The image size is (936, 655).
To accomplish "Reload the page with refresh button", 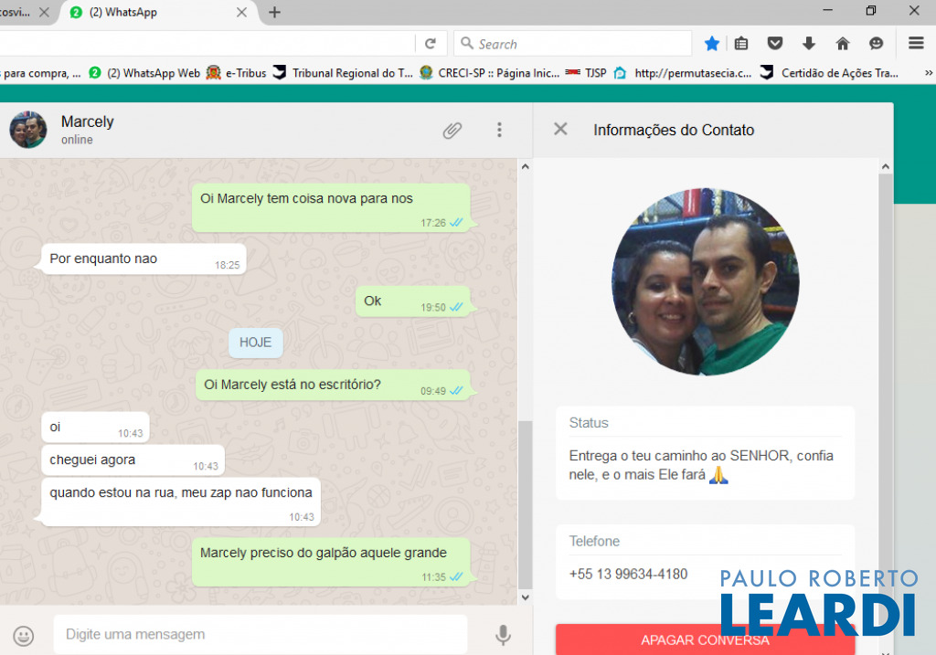I will pos(430,44).
